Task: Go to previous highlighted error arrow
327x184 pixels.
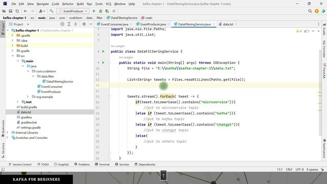Action: pos(313,31)
